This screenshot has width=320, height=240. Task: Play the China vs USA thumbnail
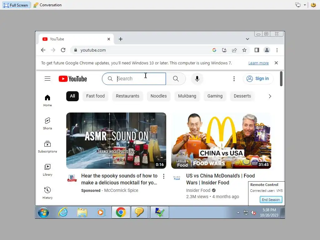tap(221, 141)
